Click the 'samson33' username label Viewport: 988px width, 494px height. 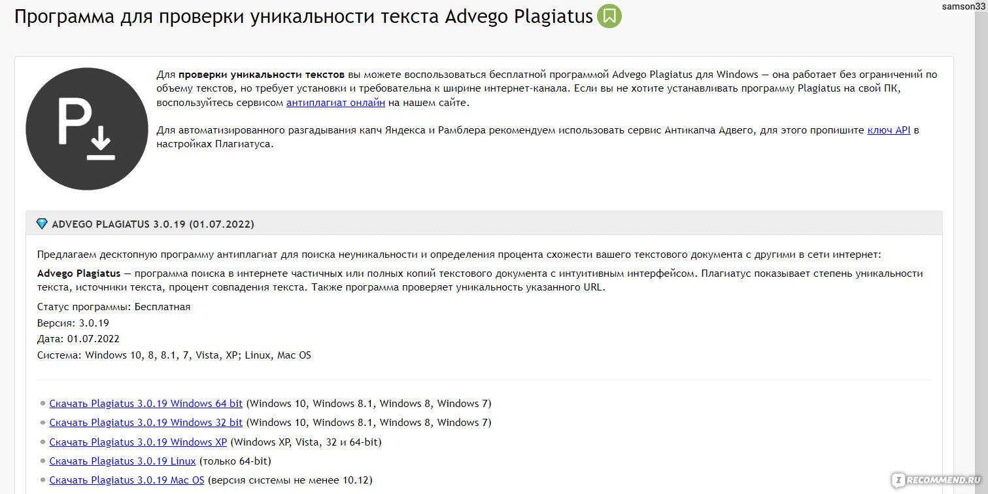tap(963, 7)
